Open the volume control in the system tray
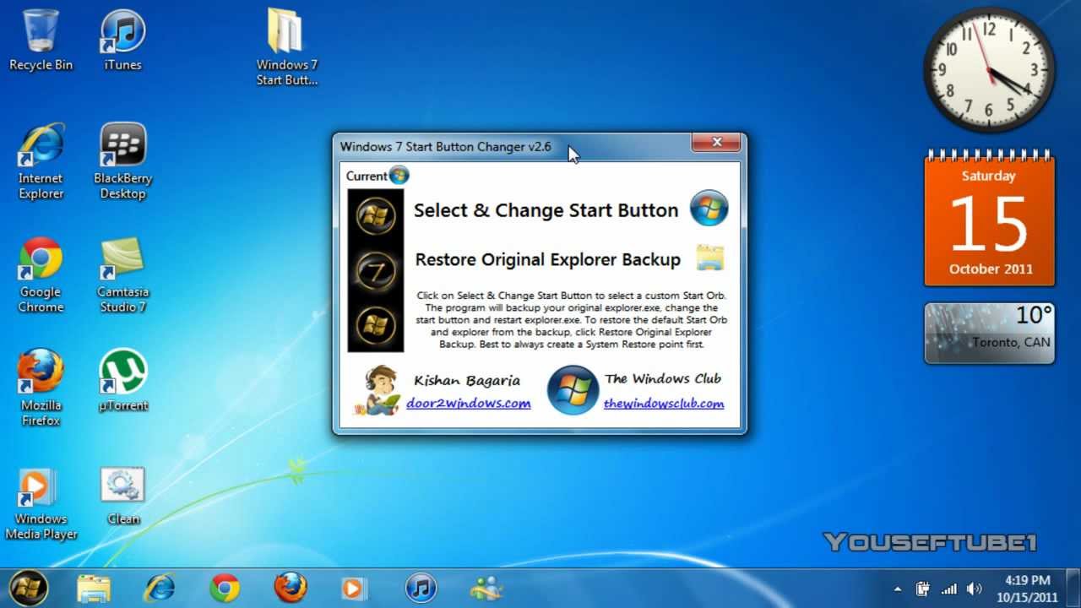Image resolution: width=1081 pixels, height=608 pixels. [x=975, y=587]
